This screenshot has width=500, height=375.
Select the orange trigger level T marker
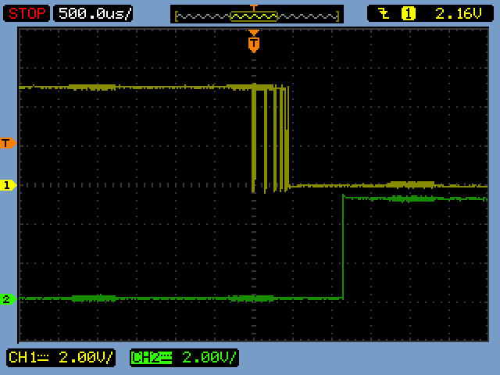8,143
